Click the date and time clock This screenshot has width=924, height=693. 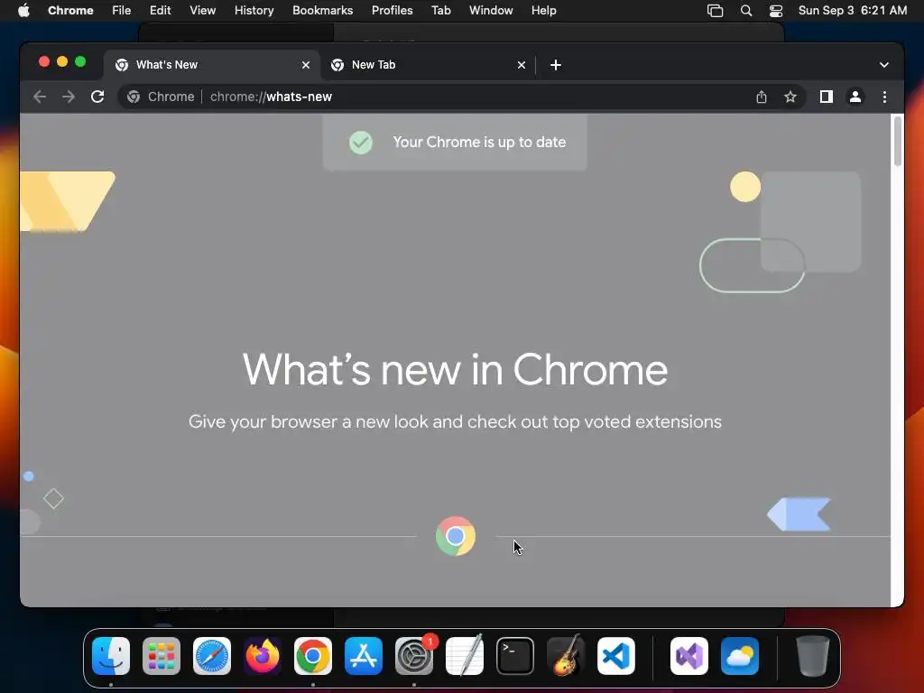(852, 11)
